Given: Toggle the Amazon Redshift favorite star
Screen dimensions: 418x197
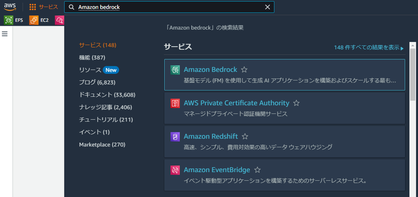Looking at the screenshot, I should click(x=245, y=136).
